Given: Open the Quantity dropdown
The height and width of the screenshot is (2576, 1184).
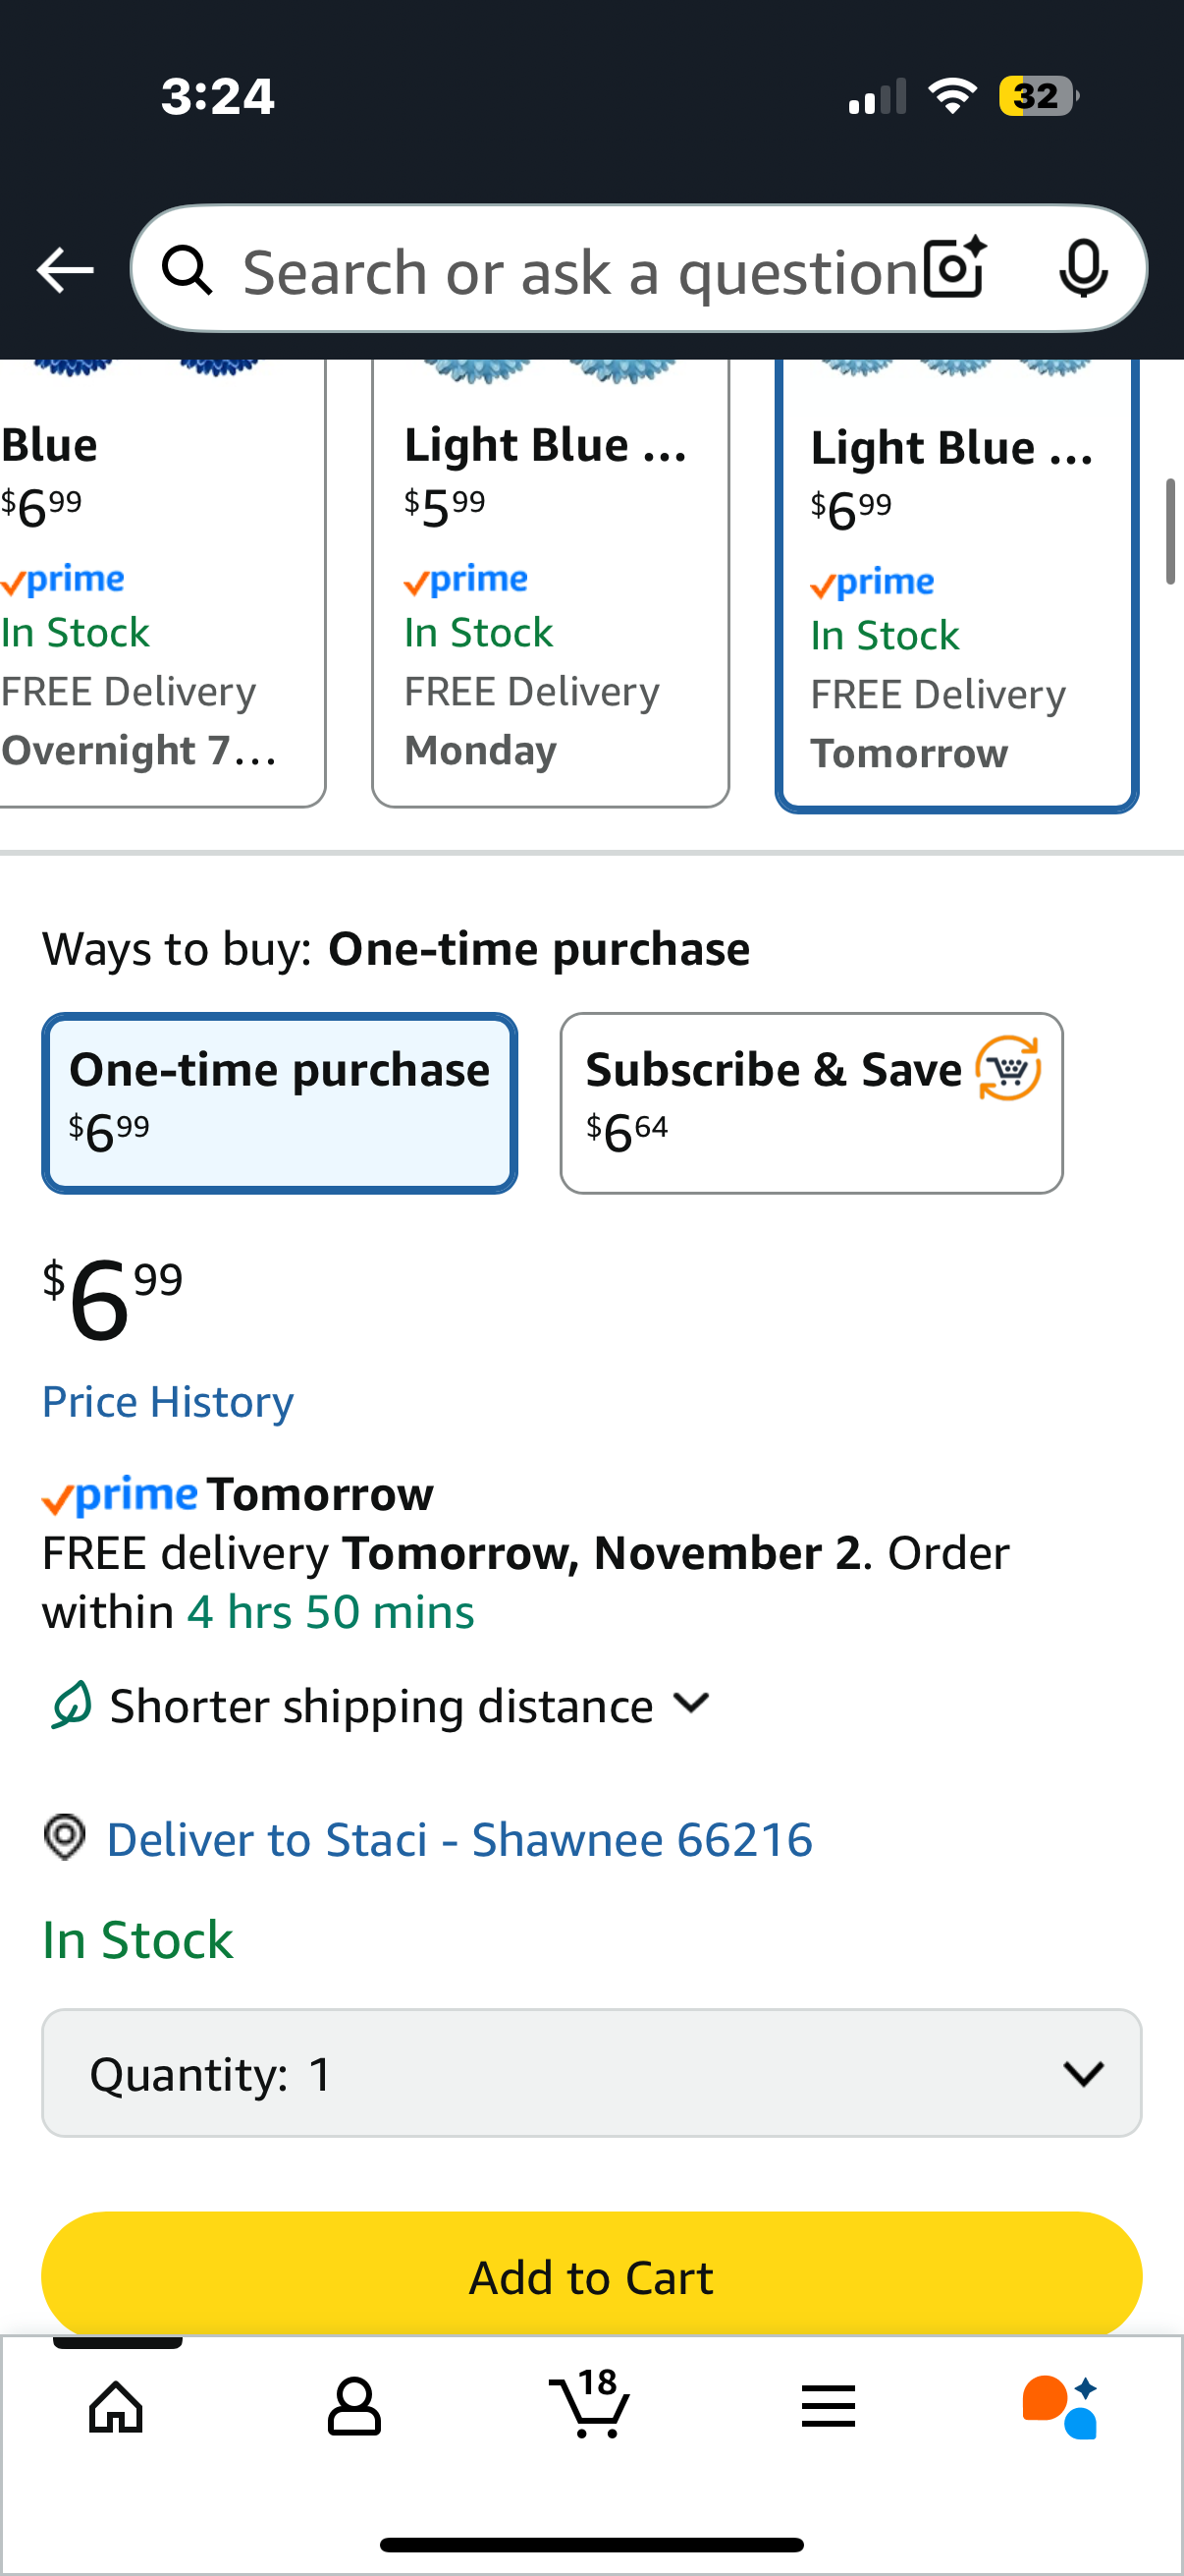Looking at the screenshot, I should coord(591,2073).
